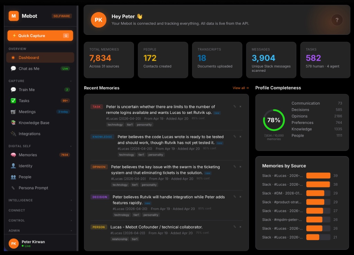Open the Total Memories stat card
Screen dimensions: 354x255
tap(109, 60)
